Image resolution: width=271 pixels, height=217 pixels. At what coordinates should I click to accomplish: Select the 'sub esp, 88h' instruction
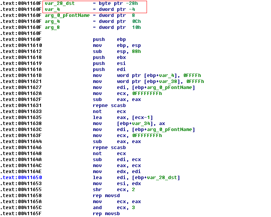117,51
